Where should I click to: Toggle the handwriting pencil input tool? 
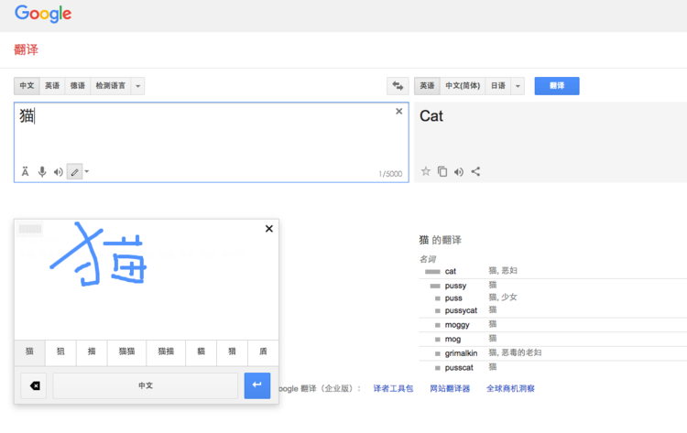[74, 172]
